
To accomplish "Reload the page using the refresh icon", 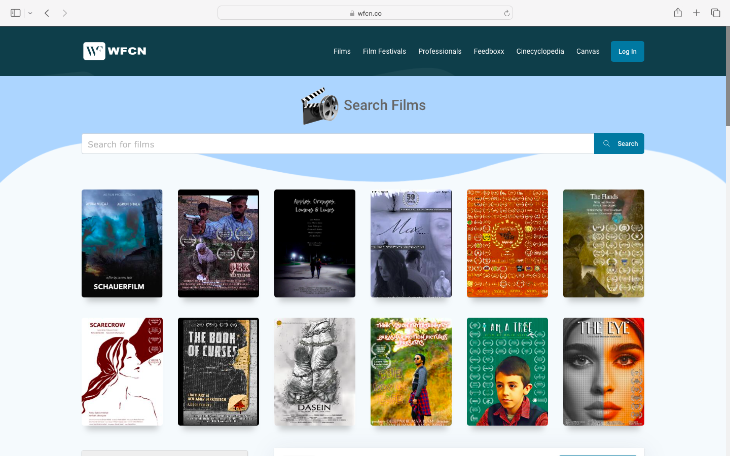I will tap(507, 13).
